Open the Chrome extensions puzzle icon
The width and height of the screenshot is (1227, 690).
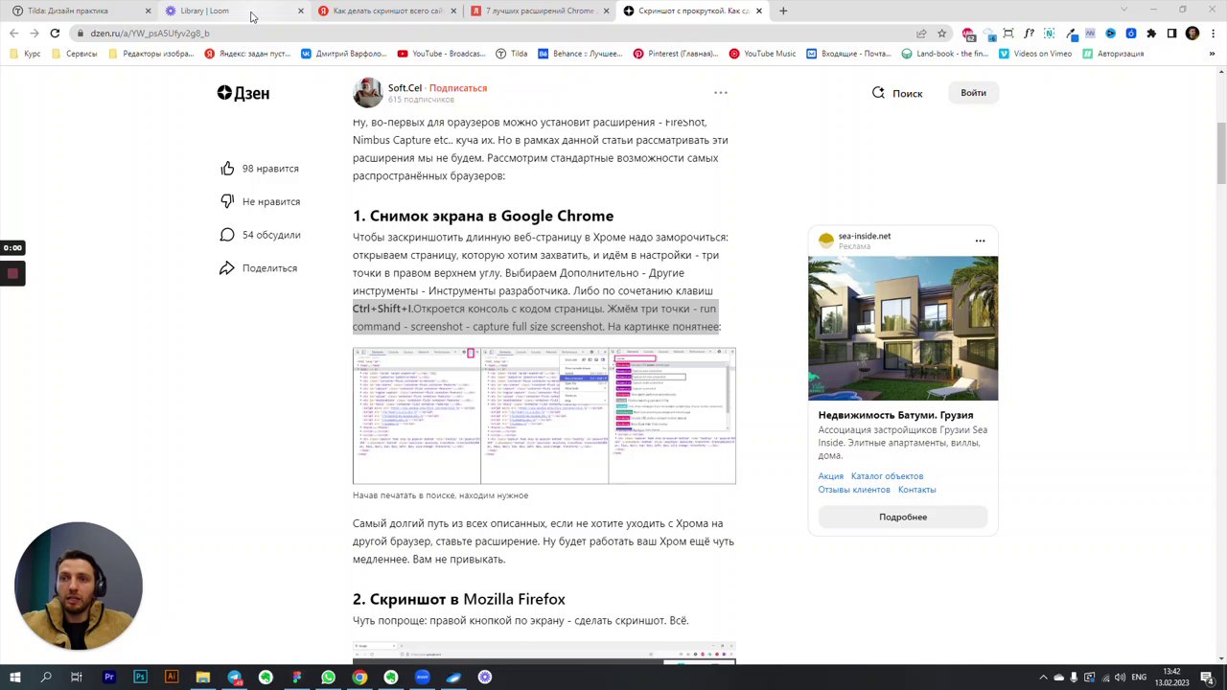coord(1151,33)
